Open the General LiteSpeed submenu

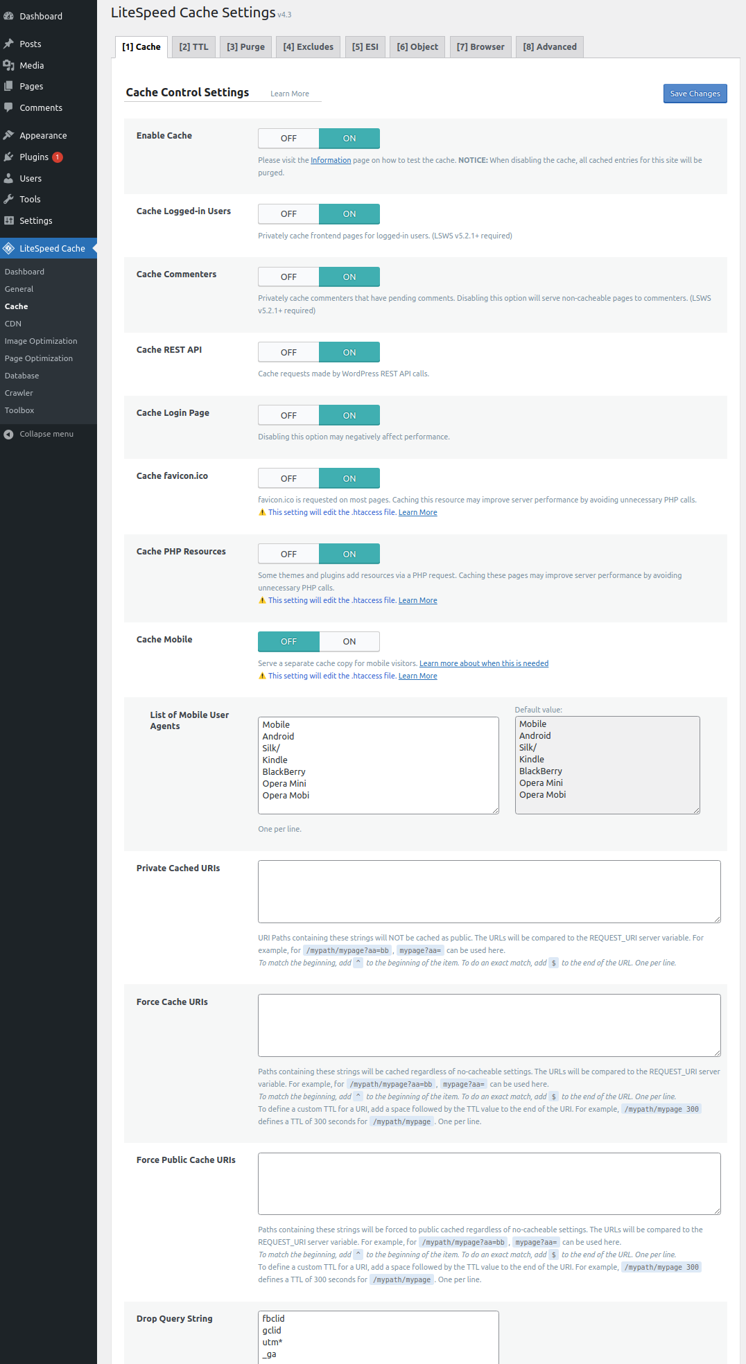point(19,289)
